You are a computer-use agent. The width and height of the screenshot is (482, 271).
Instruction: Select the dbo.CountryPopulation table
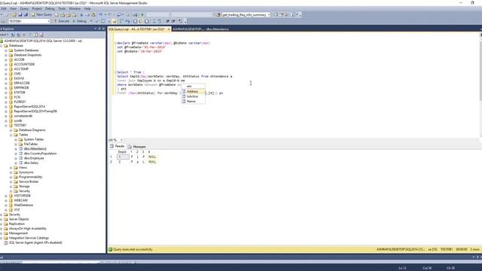40,154
